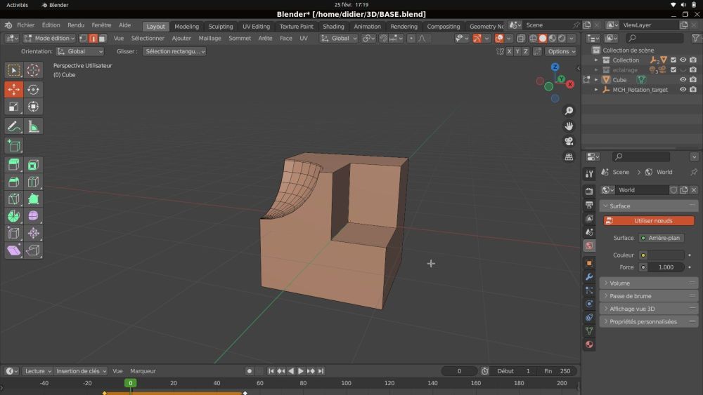This screenshot has width=703, height=395.
Task: Hide the Cube object in outliner
Action: pyautogui.click(x=683, y=79)
